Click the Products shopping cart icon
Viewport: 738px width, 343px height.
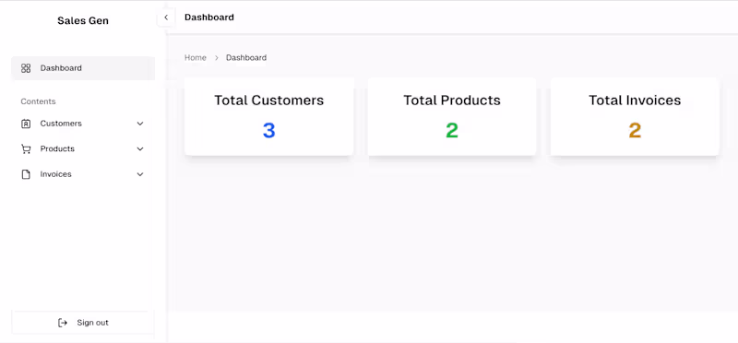[26, 149]
